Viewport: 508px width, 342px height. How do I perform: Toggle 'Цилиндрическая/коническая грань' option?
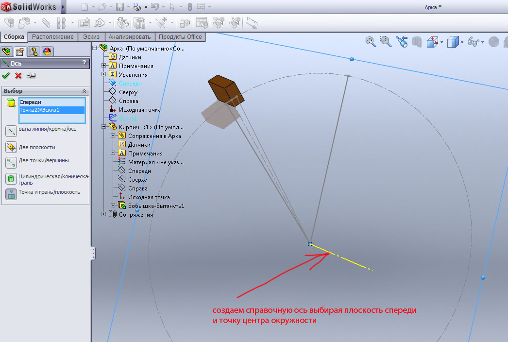click(x=11, y=178)
